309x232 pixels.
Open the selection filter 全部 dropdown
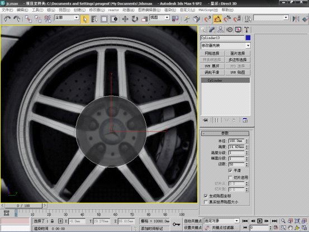click(67, 18)
